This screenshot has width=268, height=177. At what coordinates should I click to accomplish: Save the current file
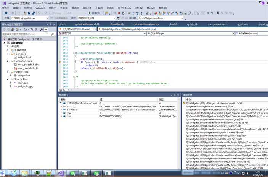(x=29, y=13)
